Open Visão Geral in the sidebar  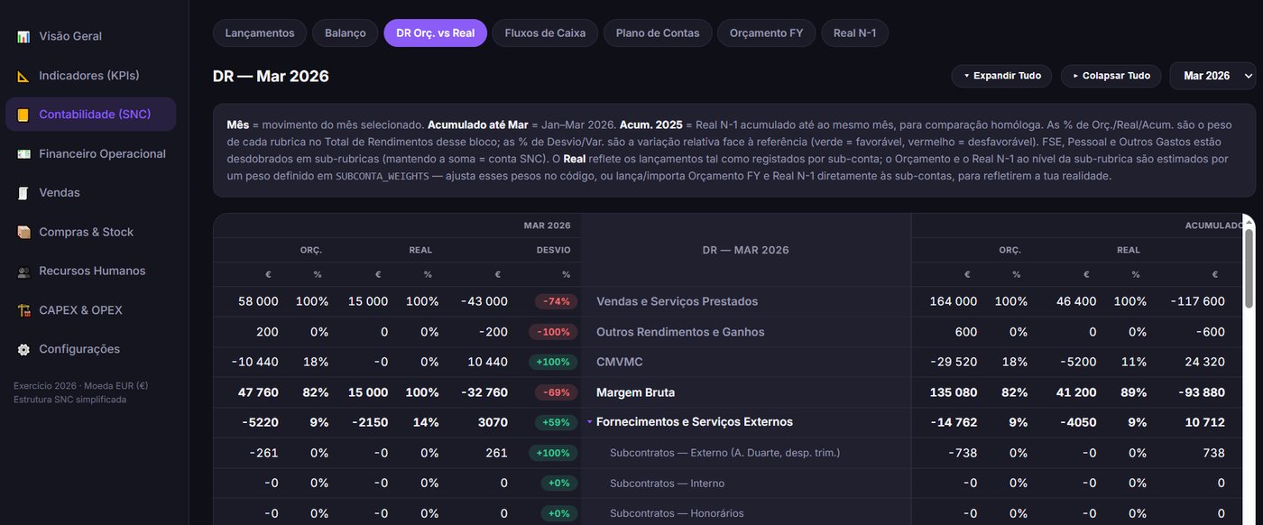(x=90, y=36)
